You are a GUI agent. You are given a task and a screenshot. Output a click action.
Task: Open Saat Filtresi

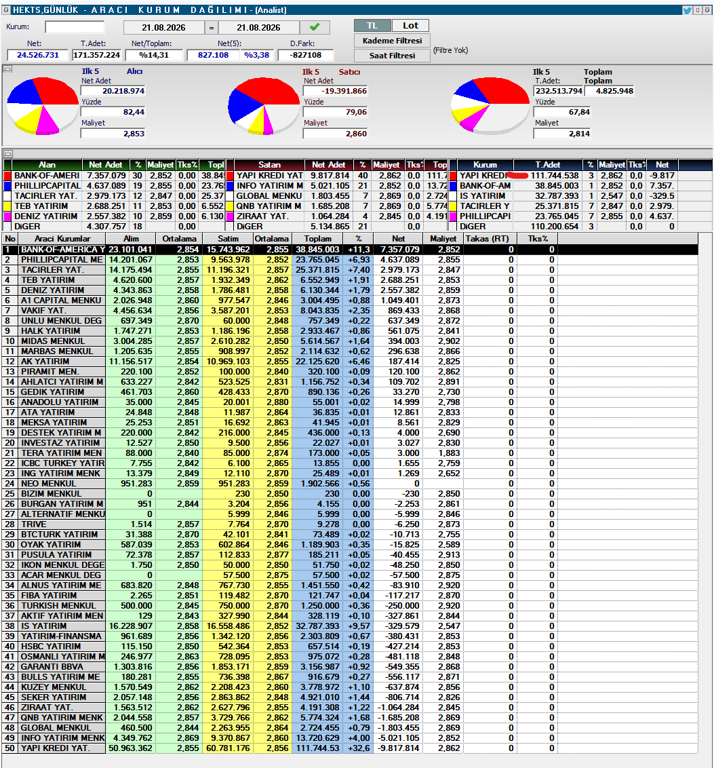pos(392,56)
